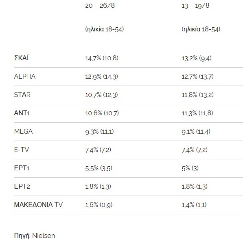Click the 13 – 19/8 column header
Screen dimensions: 243x240
tap(195, 6)
